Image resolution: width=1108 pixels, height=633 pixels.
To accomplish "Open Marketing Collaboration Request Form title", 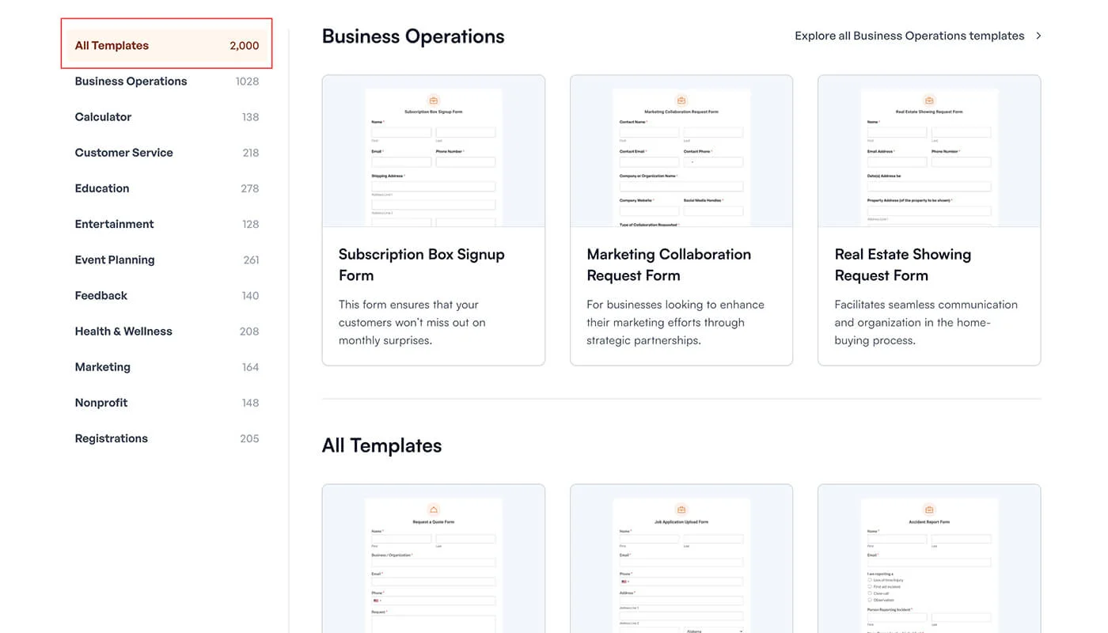I will pyautogui.click(x=669, y=264).
